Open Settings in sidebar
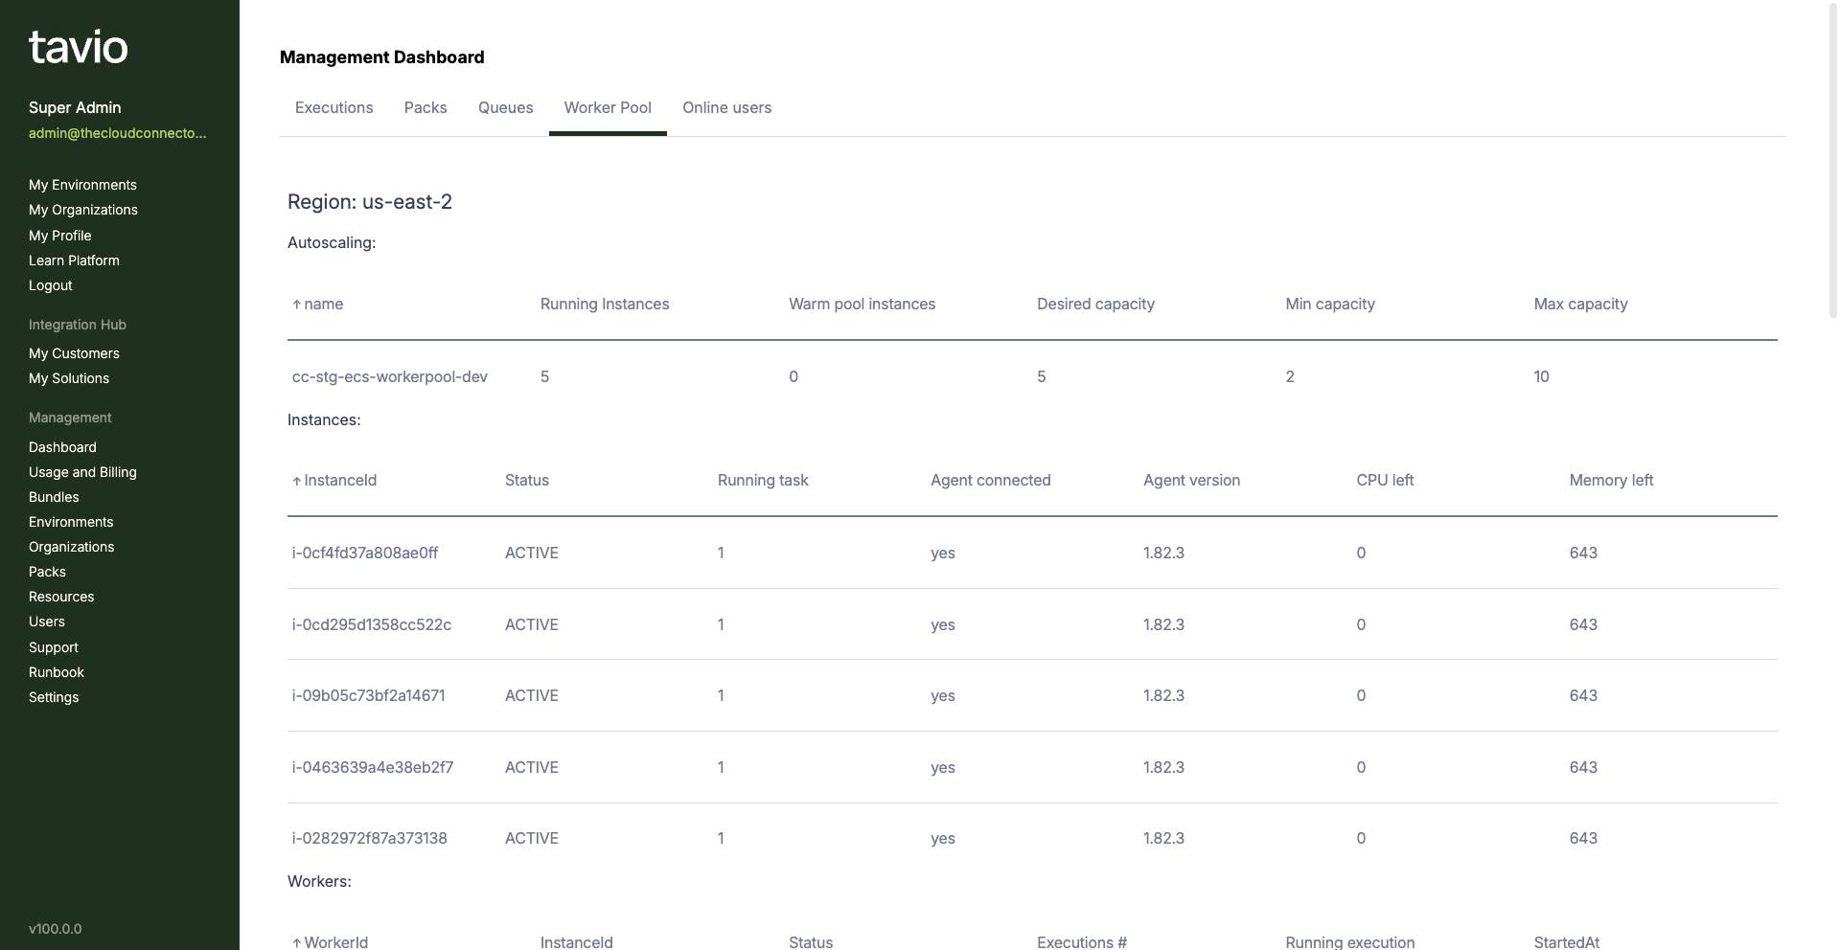This screenshot has height=950, width=1840. 54,697
